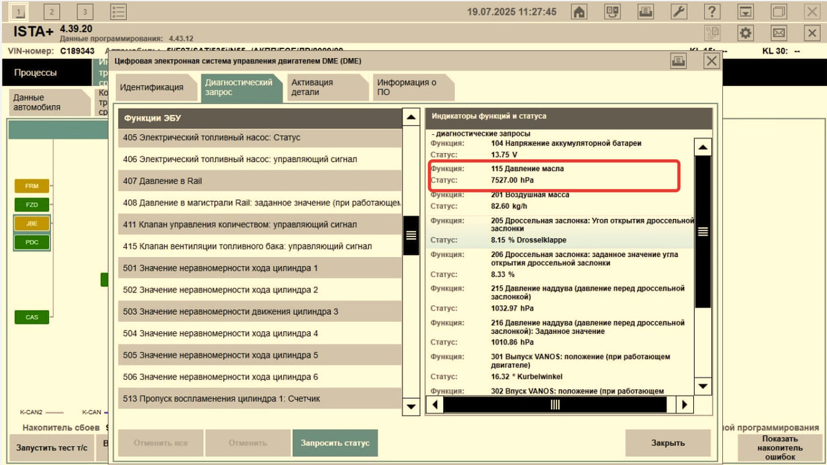Switch to session slot 2
This screenshot has width=827, height=465.
point(53,12)
